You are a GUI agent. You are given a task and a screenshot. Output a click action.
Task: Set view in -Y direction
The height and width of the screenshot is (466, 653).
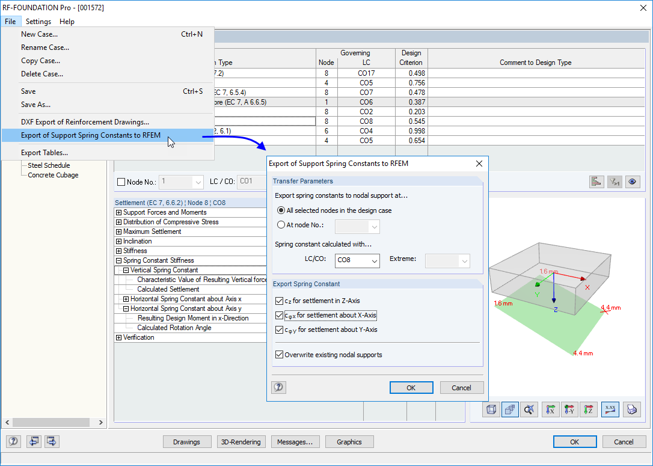click(x=569, y=409)
